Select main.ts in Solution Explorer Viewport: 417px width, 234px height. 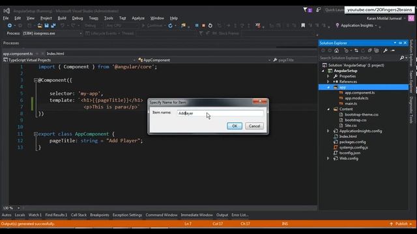click(x=351, y=104)
